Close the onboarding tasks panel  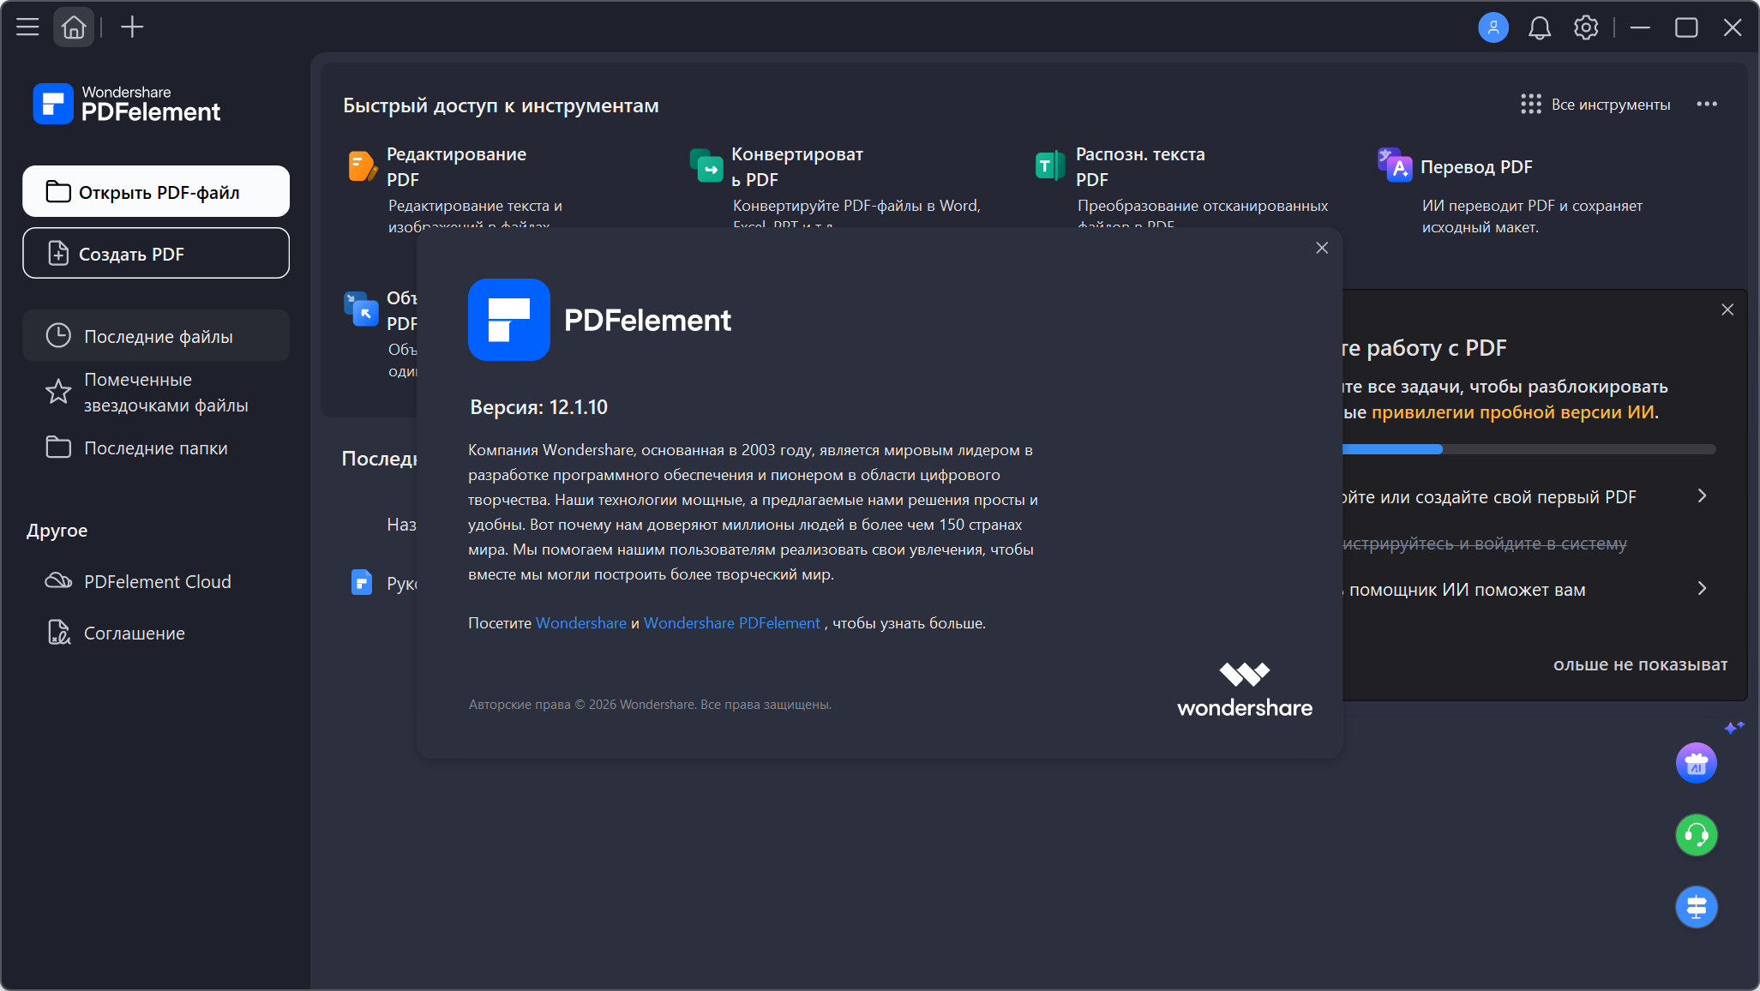point(1727,309)
